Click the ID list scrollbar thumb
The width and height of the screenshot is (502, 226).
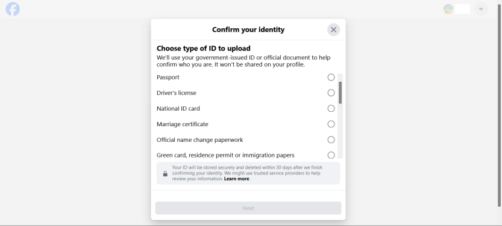[x=340, y=93]
